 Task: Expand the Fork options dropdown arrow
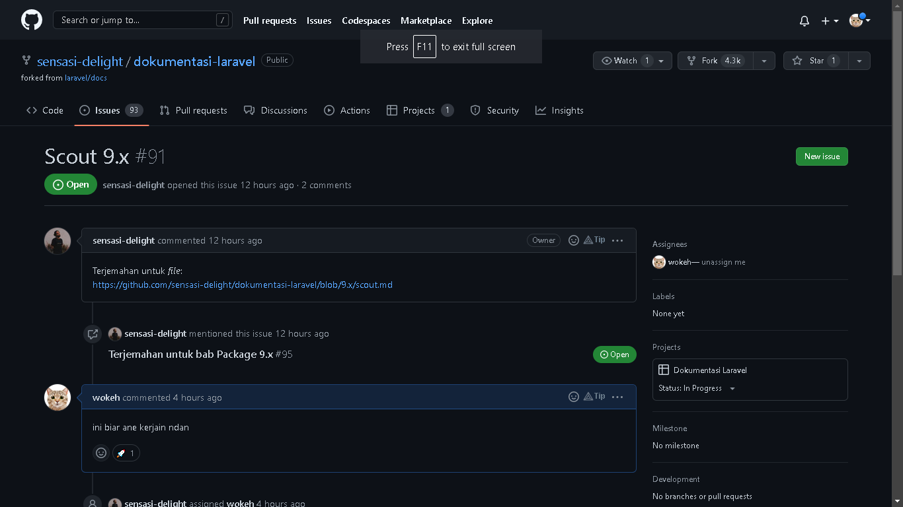click(x=764, y=61)
